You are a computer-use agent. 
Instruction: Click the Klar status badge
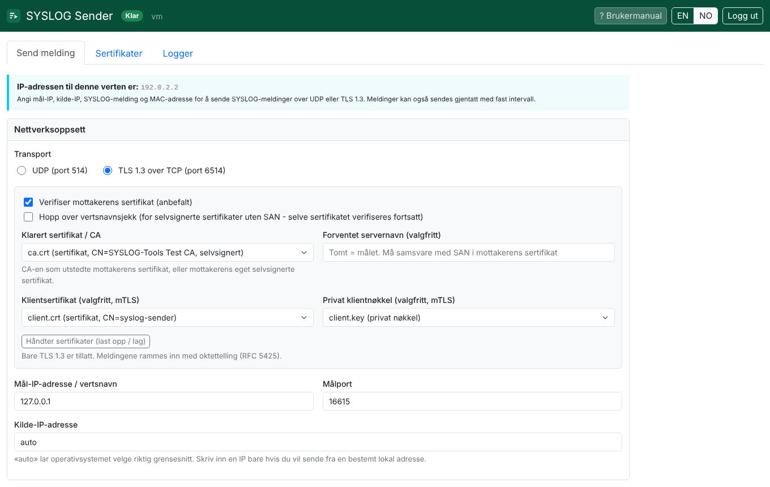tap(132, 16)
